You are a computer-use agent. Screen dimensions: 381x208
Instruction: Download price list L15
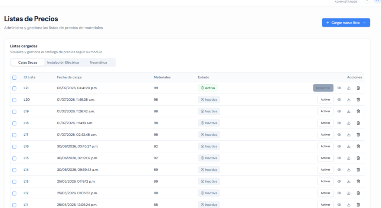(349, 158)
